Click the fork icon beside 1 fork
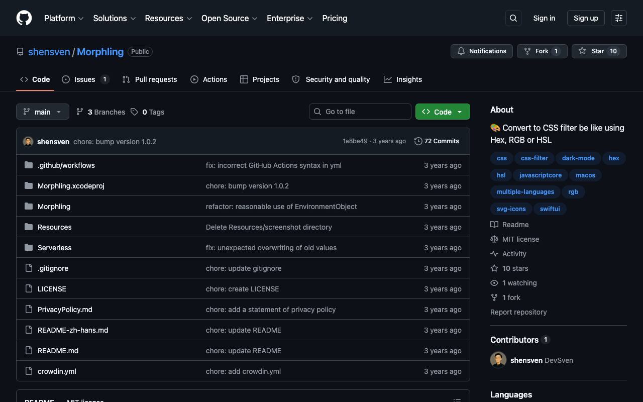 click(494, 297)
